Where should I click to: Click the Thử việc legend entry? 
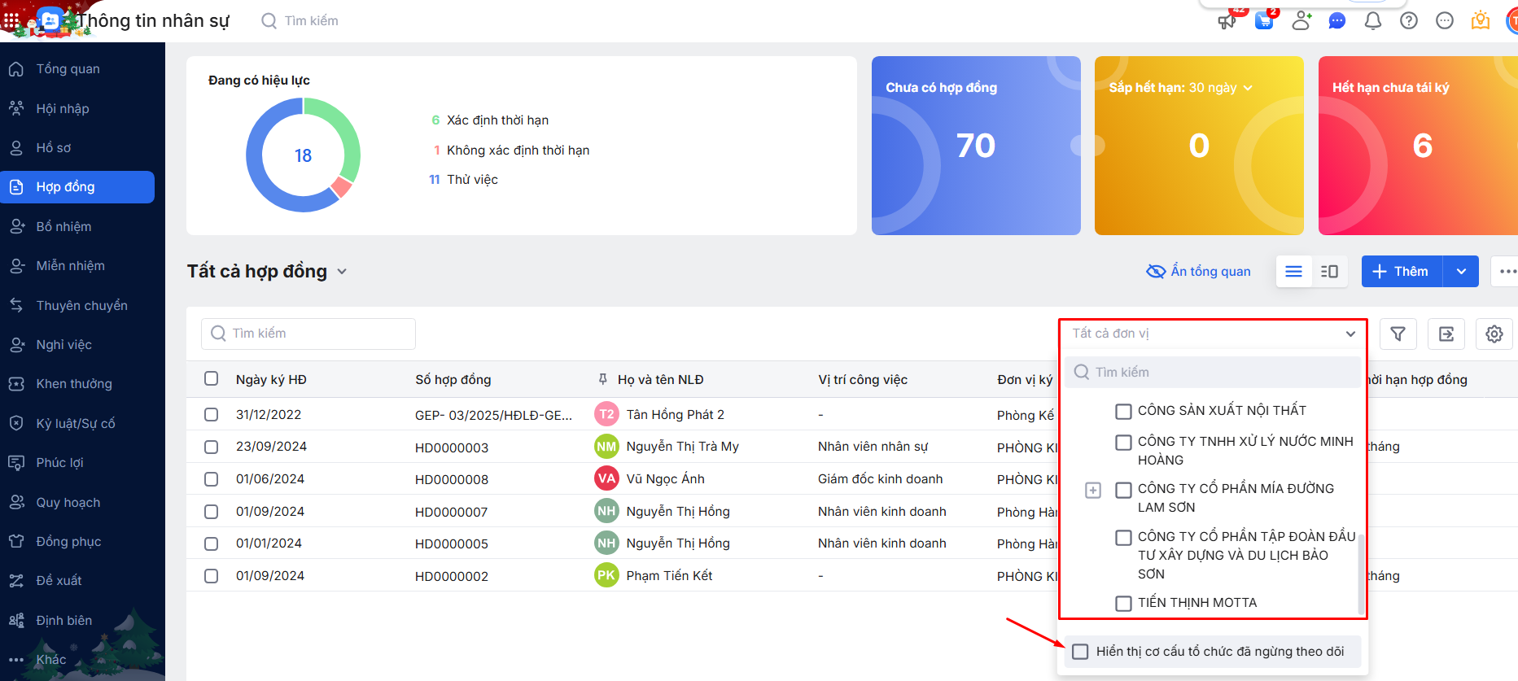[x=463, y=180]
